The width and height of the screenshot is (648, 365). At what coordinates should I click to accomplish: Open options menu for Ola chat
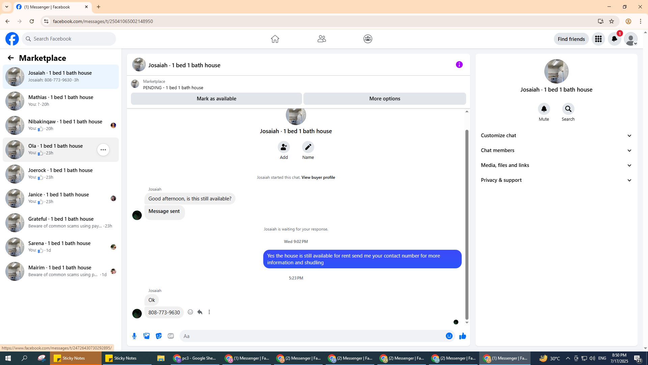click(103, 150)
